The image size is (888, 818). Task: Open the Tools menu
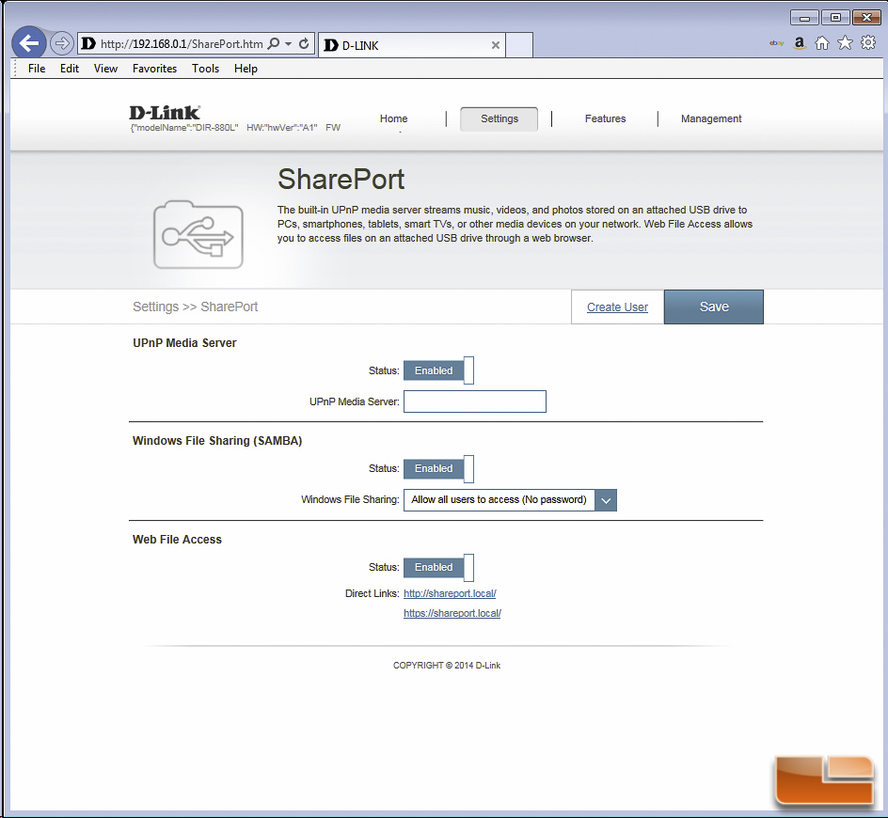point(206,69)
